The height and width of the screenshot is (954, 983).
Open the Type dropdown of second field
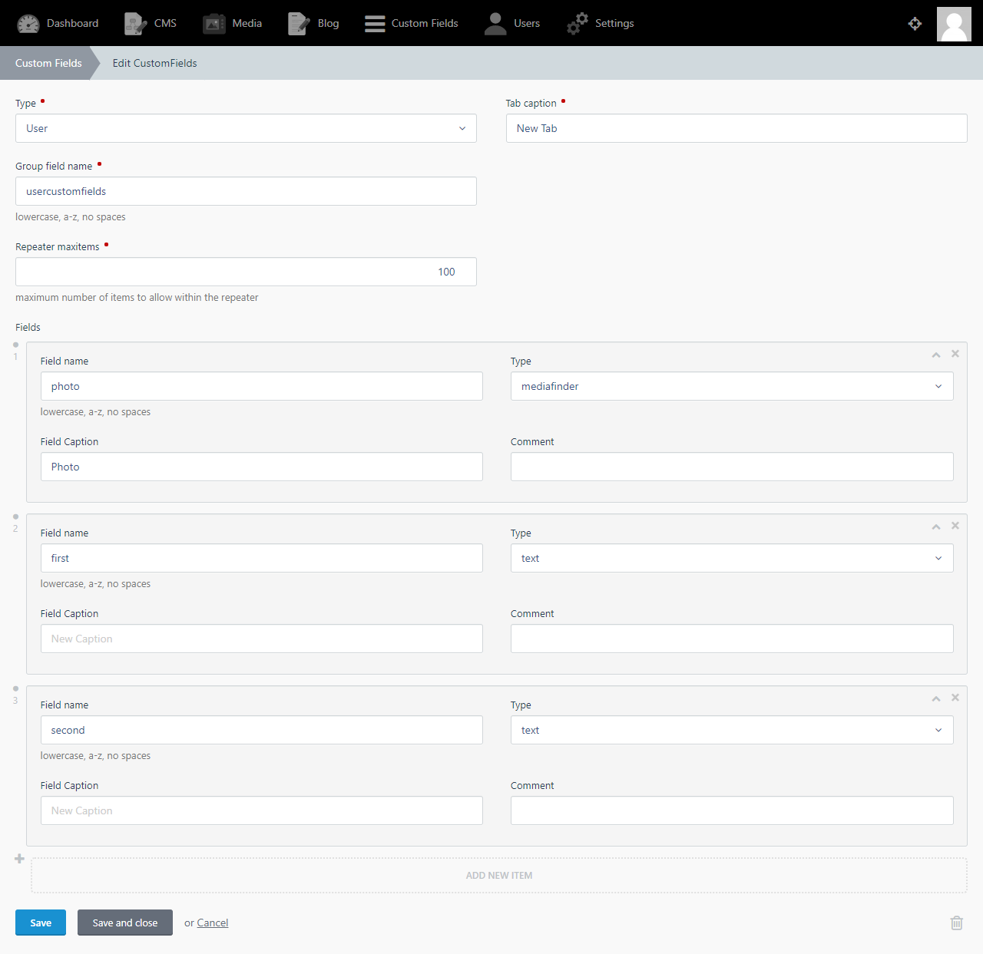point(732,730)
